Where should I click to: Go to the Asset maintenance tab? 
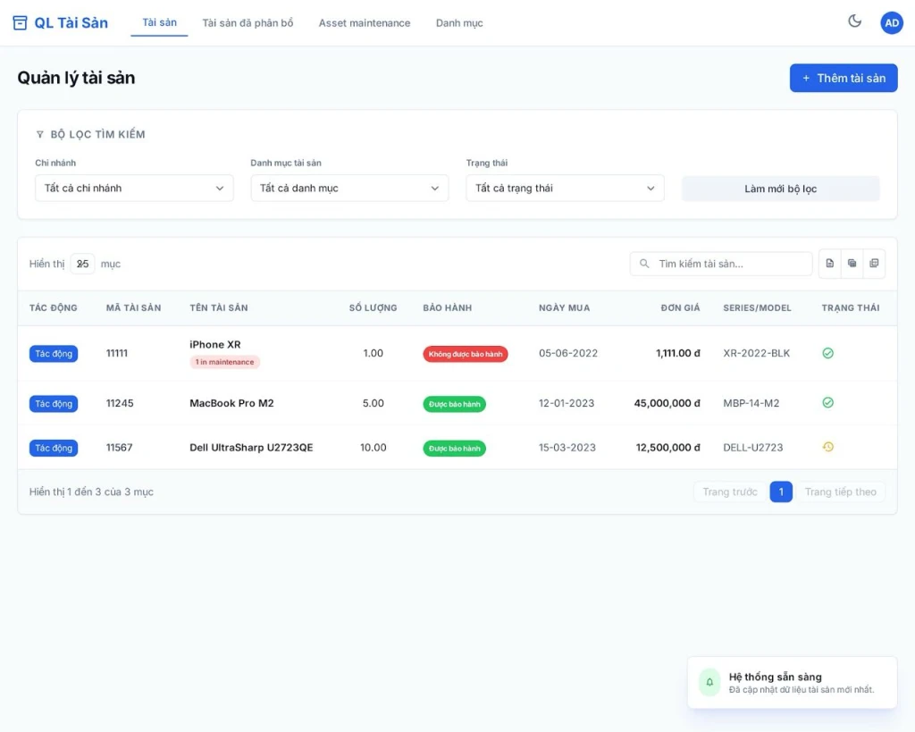365,23
